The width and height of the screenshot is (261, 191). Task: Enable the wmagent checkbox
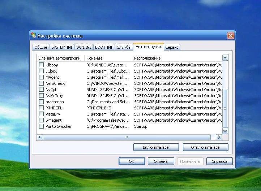pyautogui.click(x=41, y=120)
